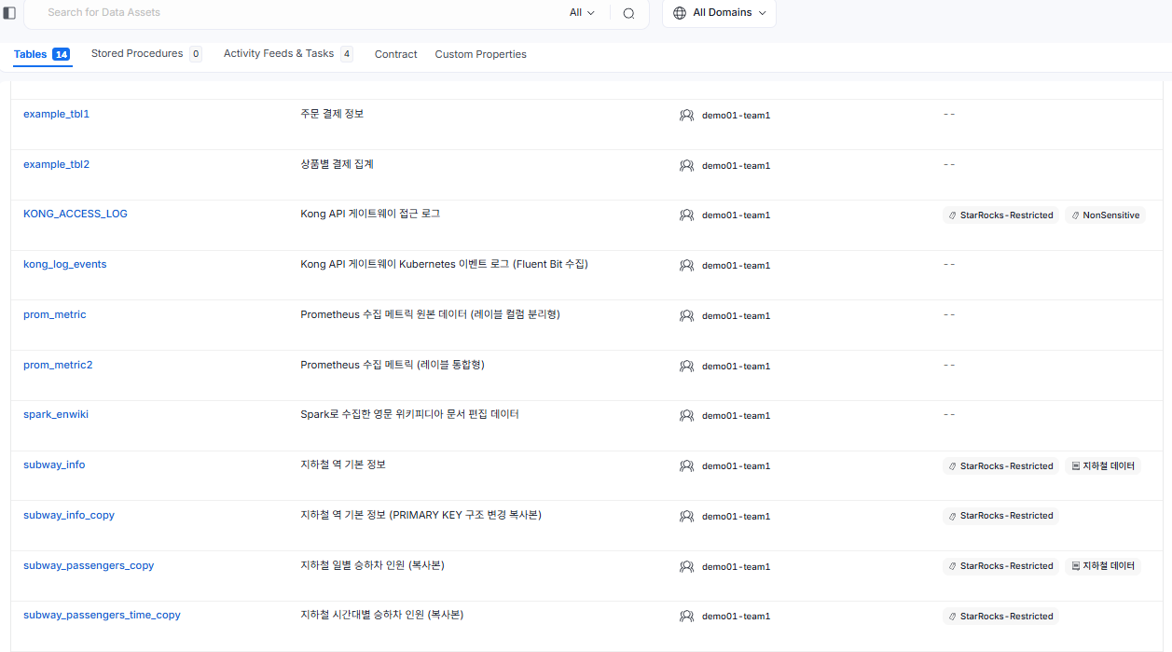This screenshot has width=1172, height=652.
Task: Click glossary icon on subway_info 지하철 데이터 tag
Action: pyautogui.click(x=1075, y=466)
